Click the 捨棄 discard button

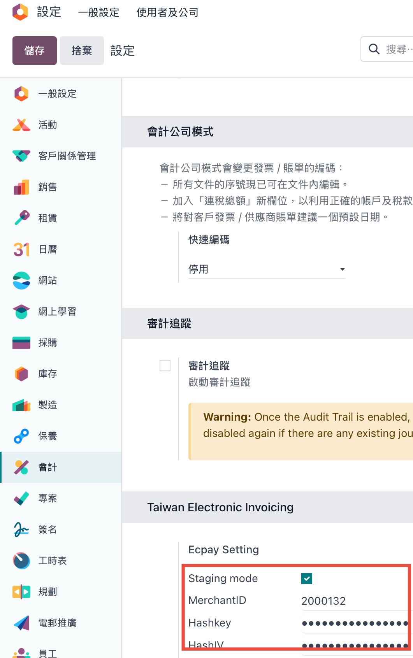pos(82,51)
